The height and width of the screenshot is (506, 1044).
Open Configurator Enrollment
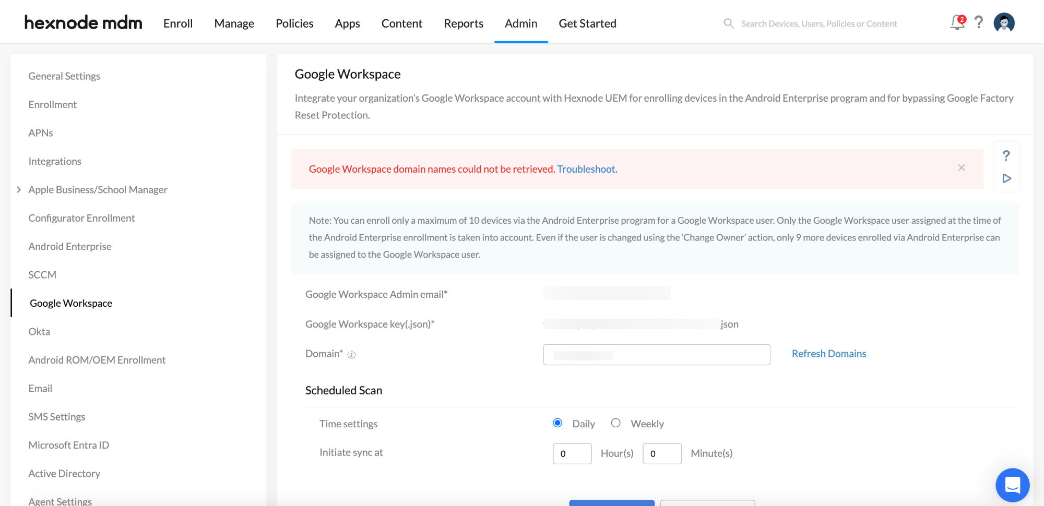pos(81,218)
